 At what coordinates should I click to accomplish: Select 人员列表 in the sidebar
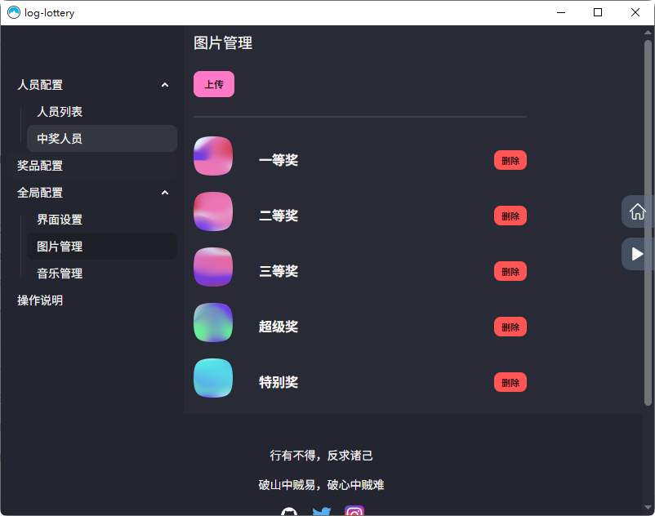coord(59,111)
